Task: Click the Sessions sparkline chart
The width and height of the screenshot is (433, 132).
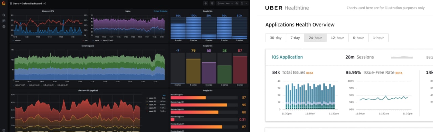Action: tap(402, 57)
